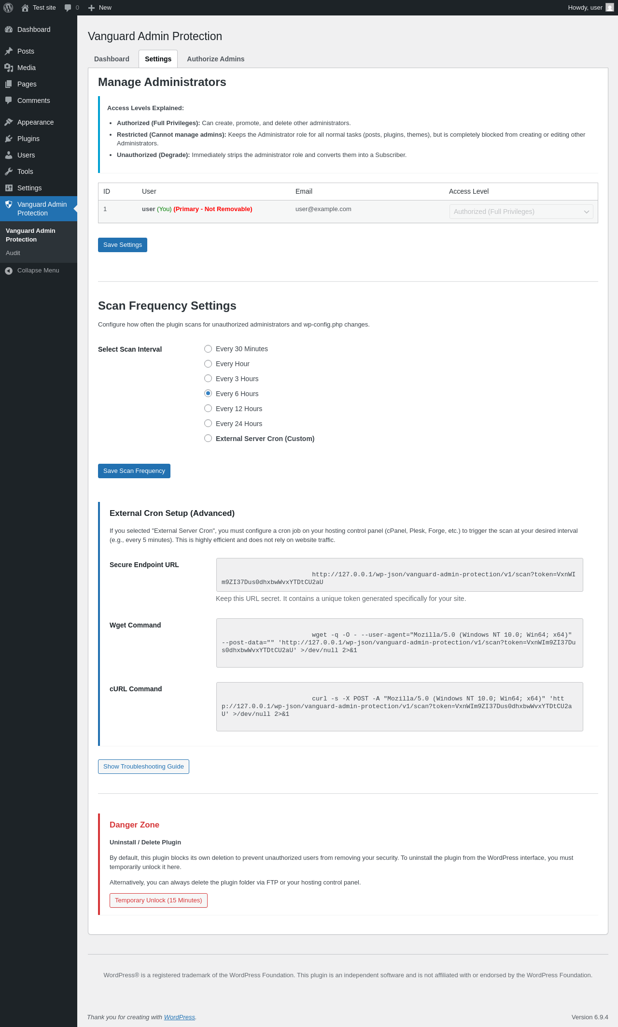618x1027 pixels.
Task: Click the home icon beside Test site
Action: 25,8
